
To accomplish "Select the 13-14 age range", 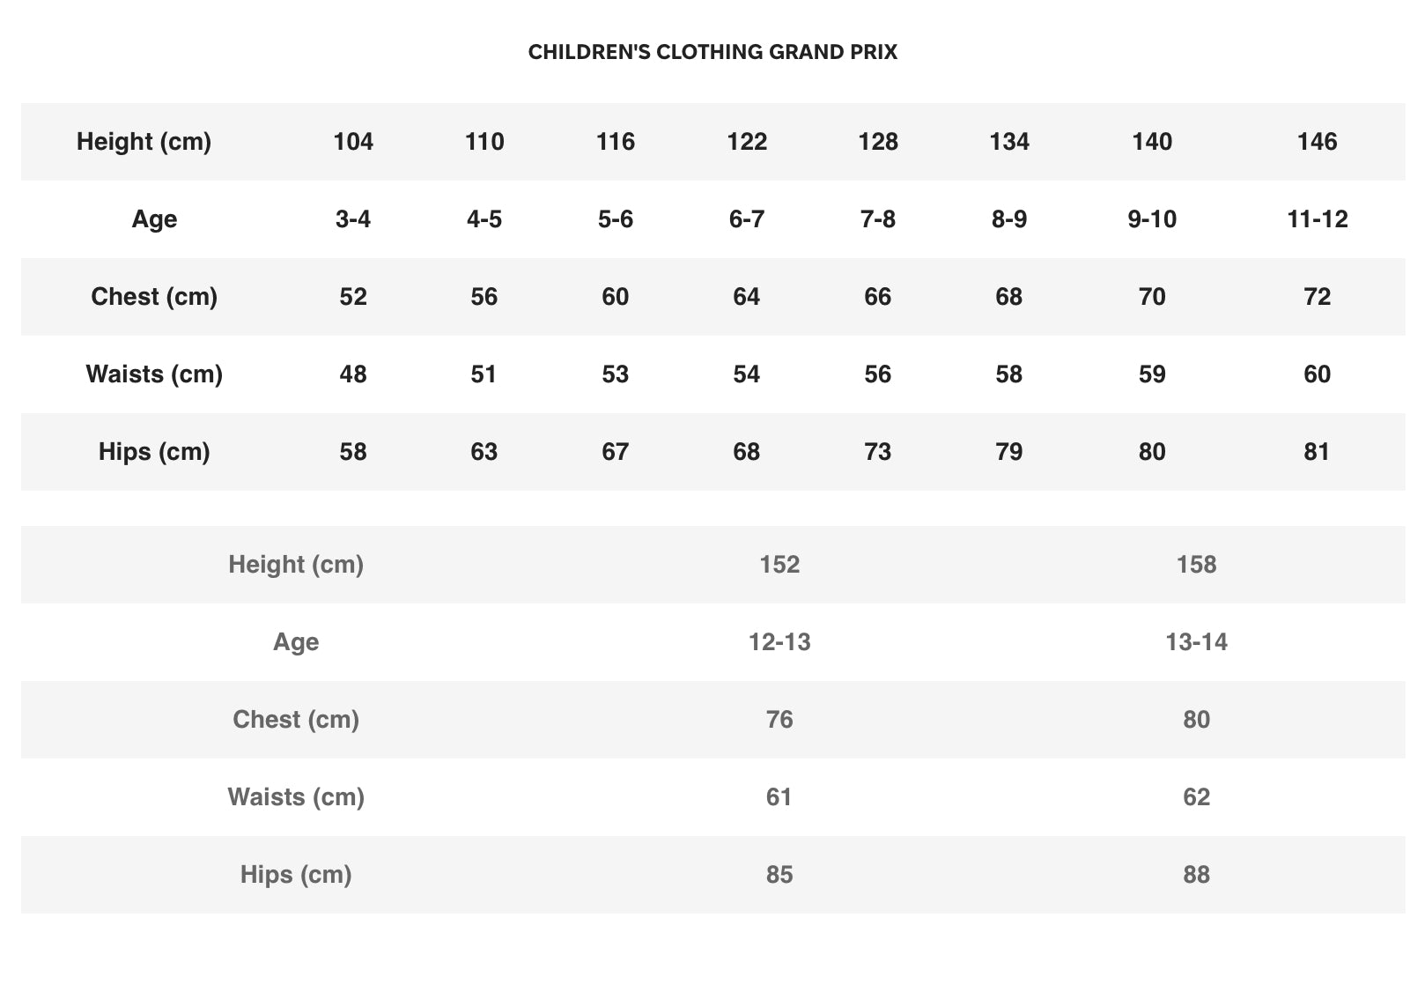I will pyautogui.click(x=1196, y=642).
